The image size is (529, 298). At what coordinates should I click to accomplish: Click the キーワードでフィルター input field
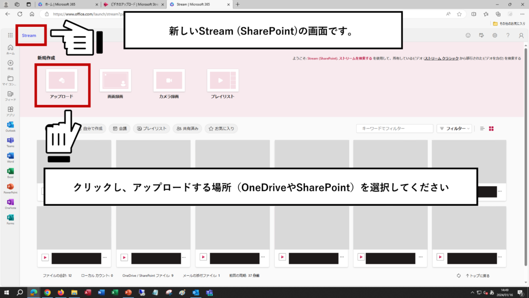tap(395, 128)
